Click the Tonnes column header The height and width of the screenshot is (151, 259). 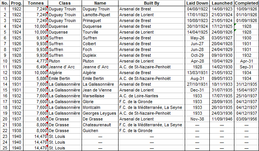[36, 3]
